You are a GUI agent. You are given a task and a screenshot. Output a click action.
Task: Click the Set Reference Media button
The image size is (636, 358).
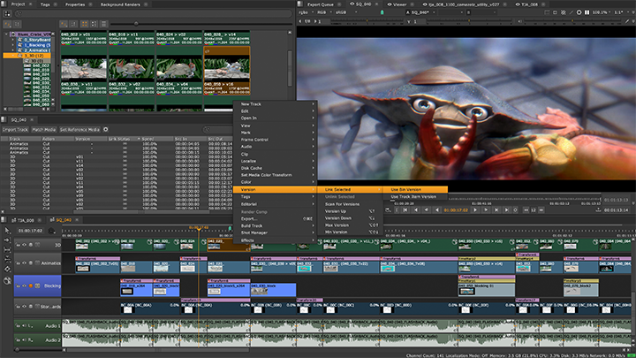[80, 129]
